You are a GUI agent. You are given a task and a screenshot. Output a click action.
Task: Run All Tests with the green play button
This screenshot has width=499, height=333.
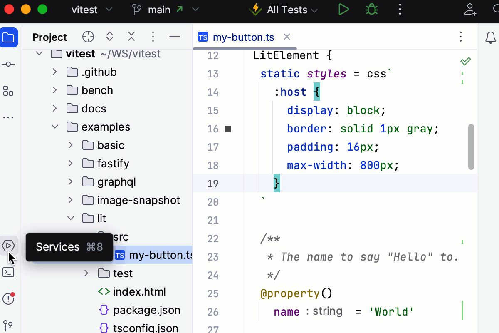tap(343, 10)
